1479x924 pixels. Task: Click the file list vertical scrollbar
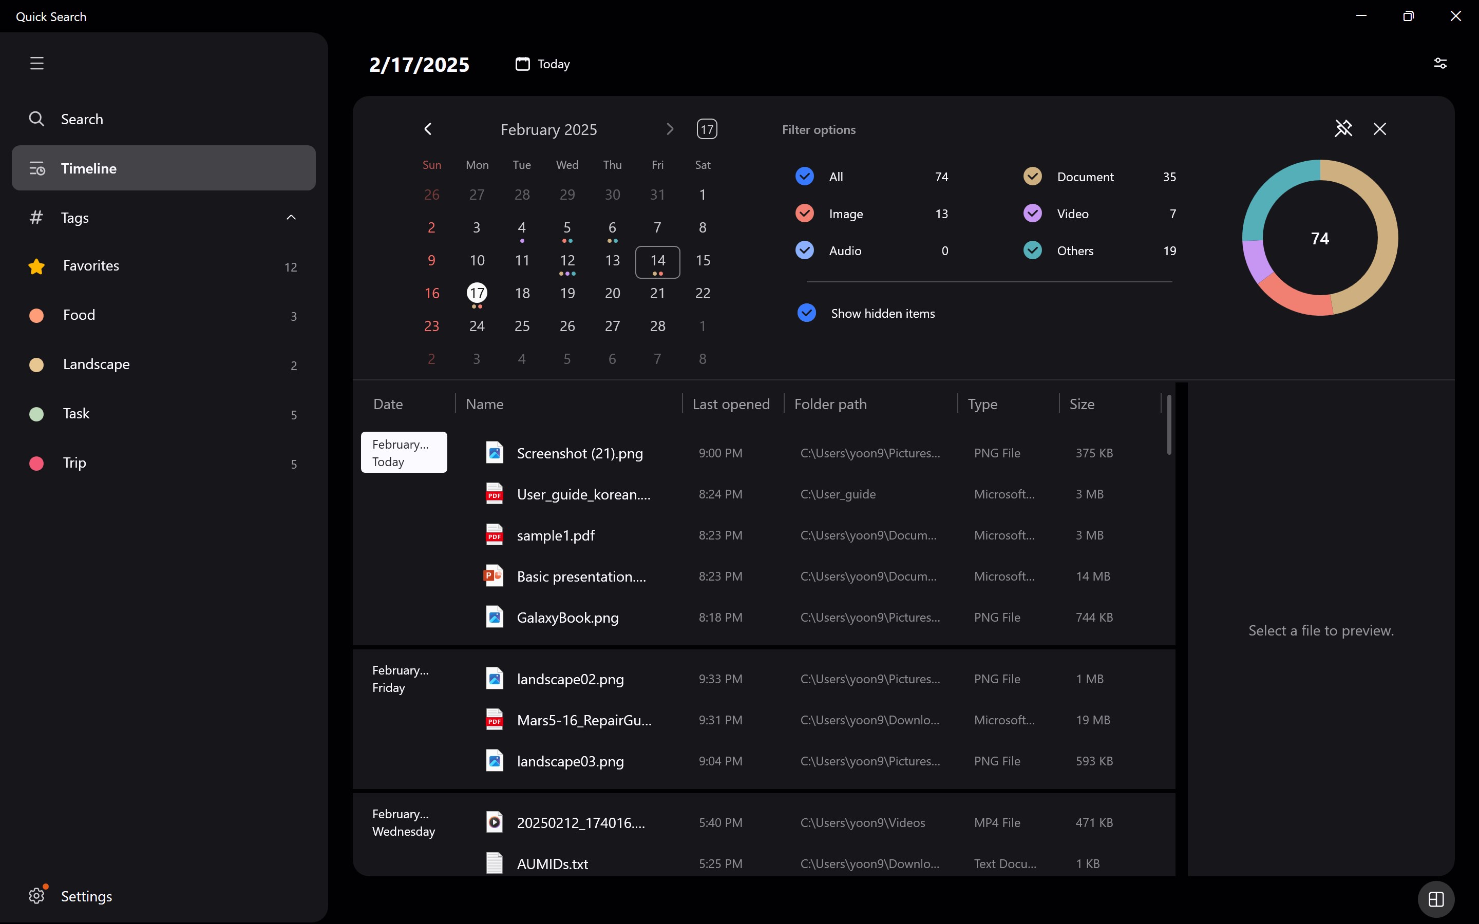click(1168, 425)
